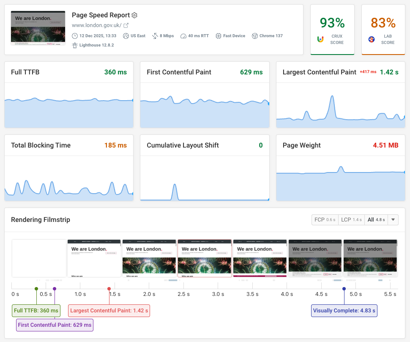Click the external link icon beside the URL
The image size is (410, 342).
126,25
